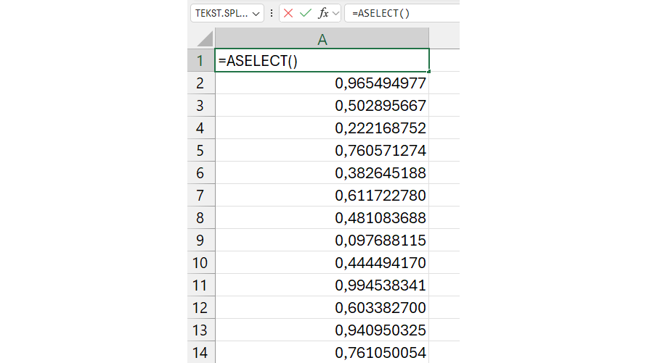Select cell with value 0,761050054

322,352
